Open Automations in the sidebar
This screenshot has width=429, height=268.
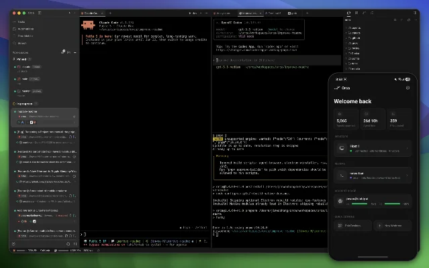tap(23, 29)
